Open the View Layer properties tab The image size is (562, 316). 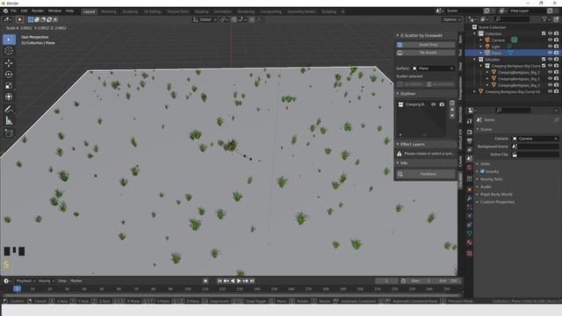[470, 150]
